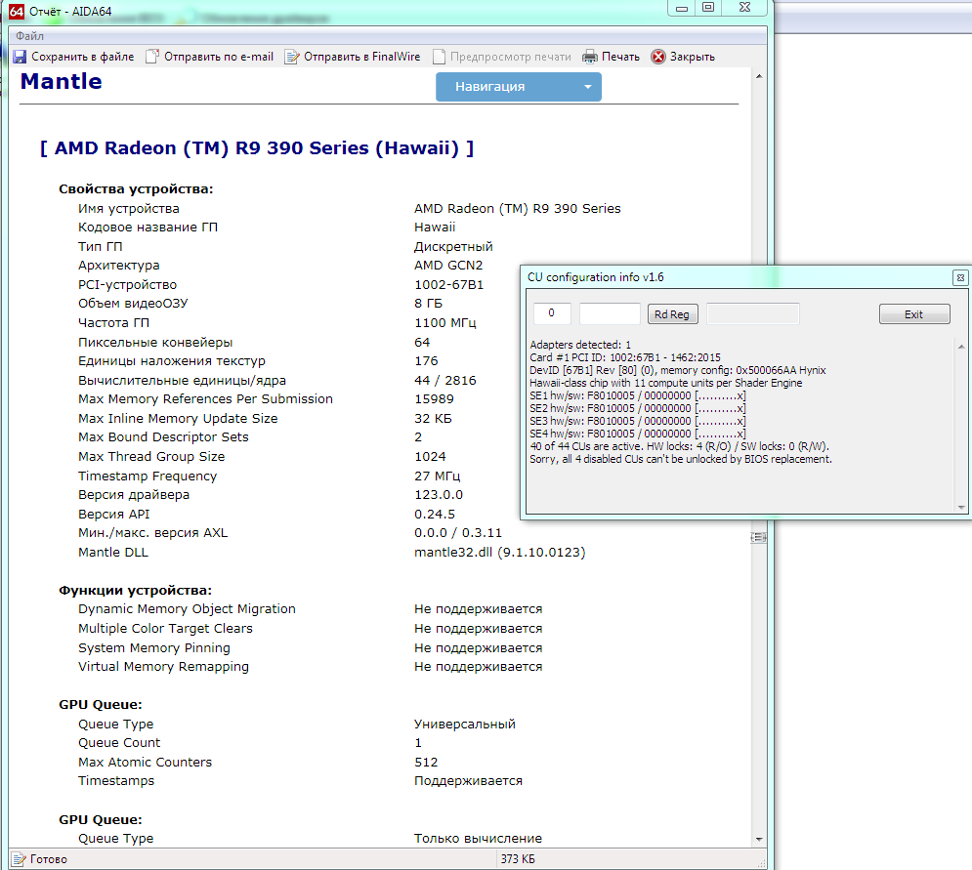Click the 'Версия драйвера' row label
972x870 pixels.
click(x=133, y=495)
